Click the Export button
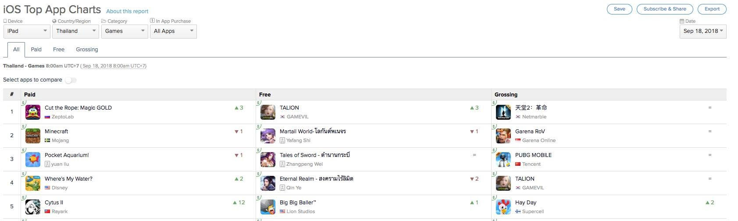 (x=712, y=9)
